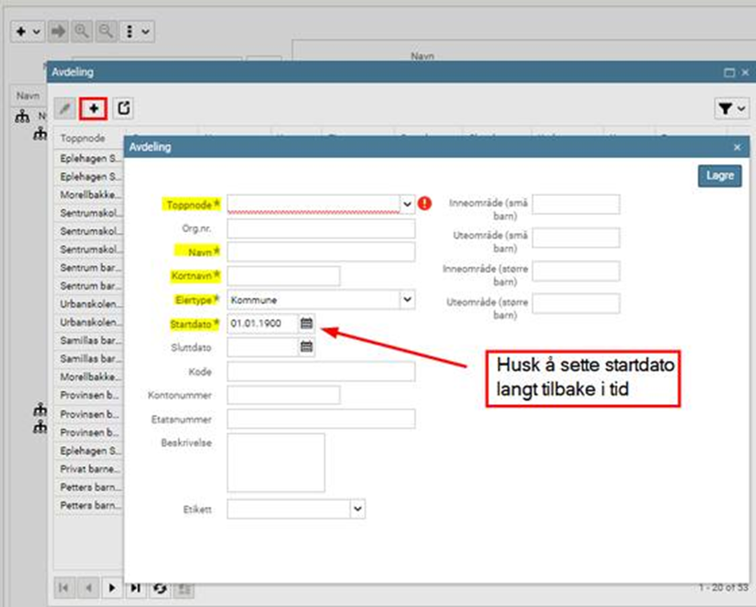The width and height of the screenshot is (756, 607).
Task: Click the export icon in Avdeling toolbar
Action: tap(124, 108)
